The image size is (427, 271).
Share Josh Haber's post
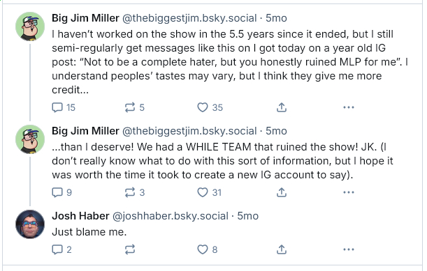[282, 249]
